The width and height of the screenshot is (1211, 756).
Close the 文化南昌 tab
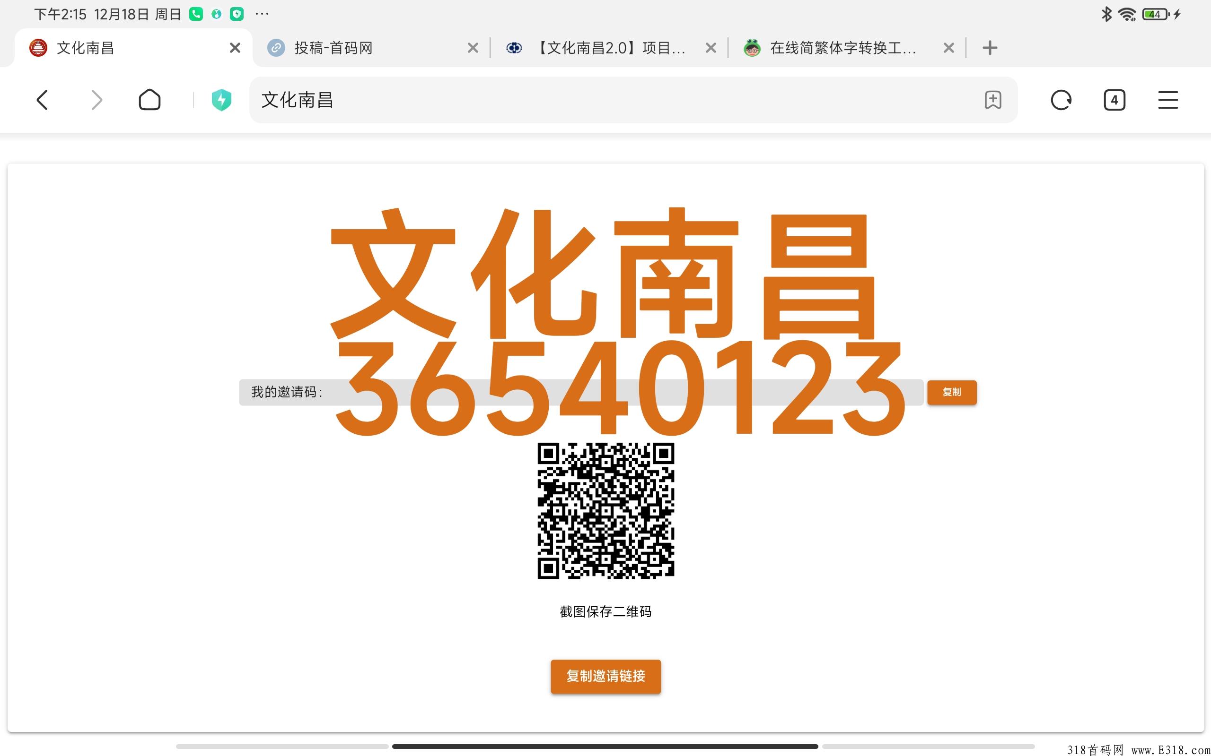tap(235, 48)
